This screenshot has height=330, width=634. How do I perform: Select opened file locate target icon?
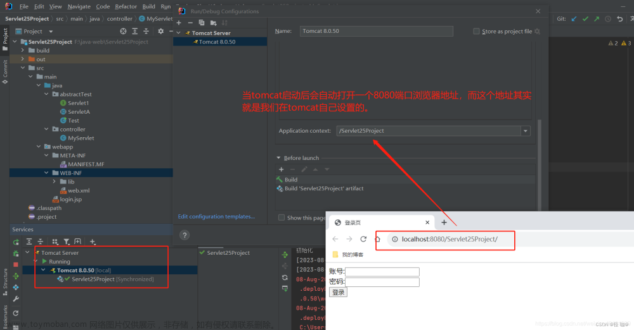[x=124, y=31]
